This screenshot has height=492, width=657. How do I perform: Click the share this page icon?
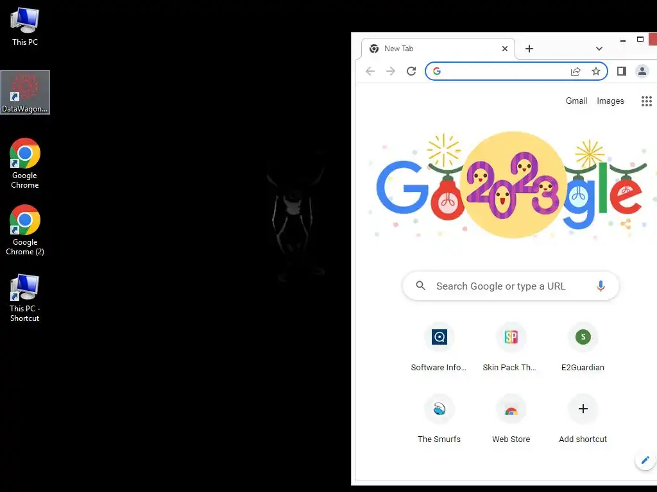tap(576, 71)
